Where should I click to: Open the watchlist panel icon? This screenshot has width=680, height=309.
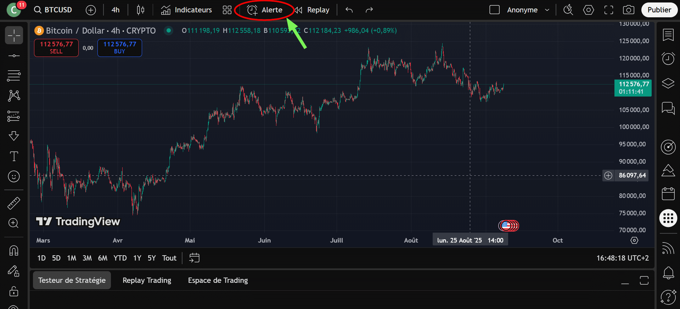pyautogui.click(x=668, y=35)
